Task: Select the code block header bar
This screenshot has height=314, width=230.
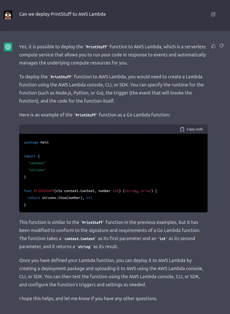Action: coord(113,129)
